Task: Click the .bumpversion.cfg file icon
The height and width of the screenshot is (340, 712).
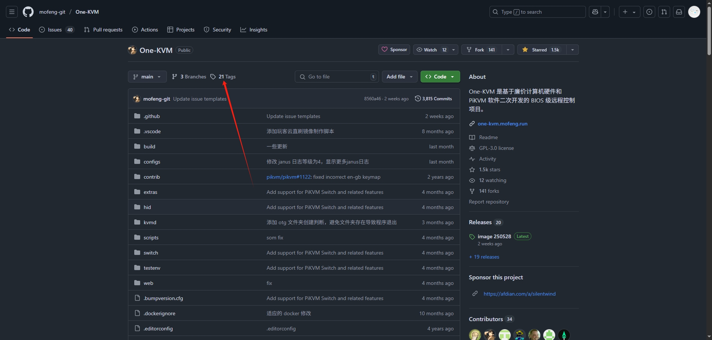Action: [x=137, y=298]
